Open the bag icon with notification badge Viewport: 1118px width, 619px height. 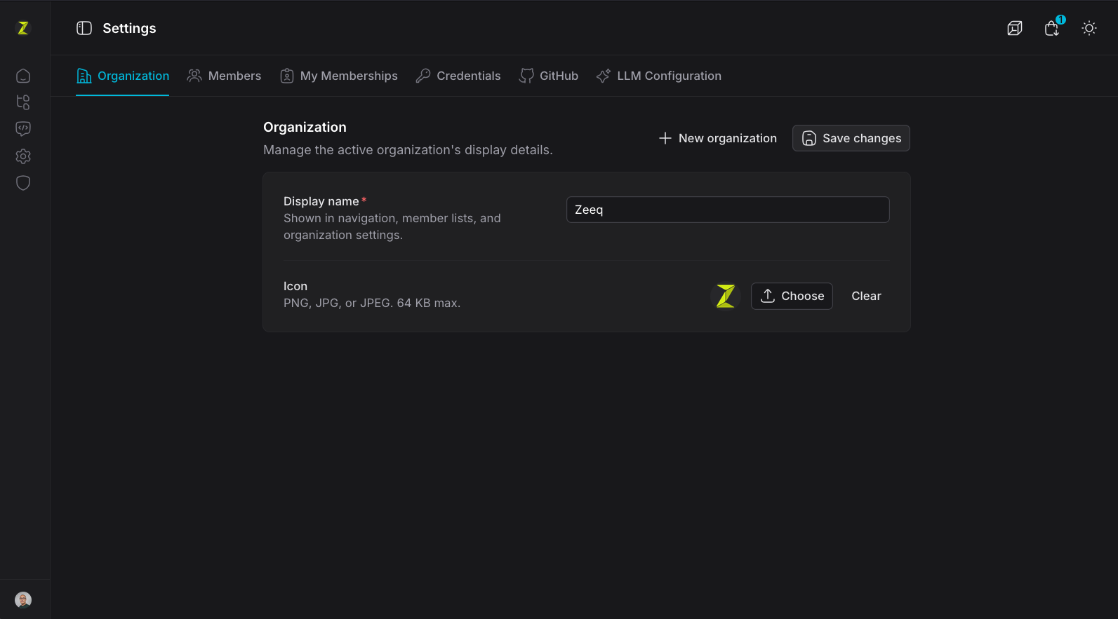point(1052,28)
